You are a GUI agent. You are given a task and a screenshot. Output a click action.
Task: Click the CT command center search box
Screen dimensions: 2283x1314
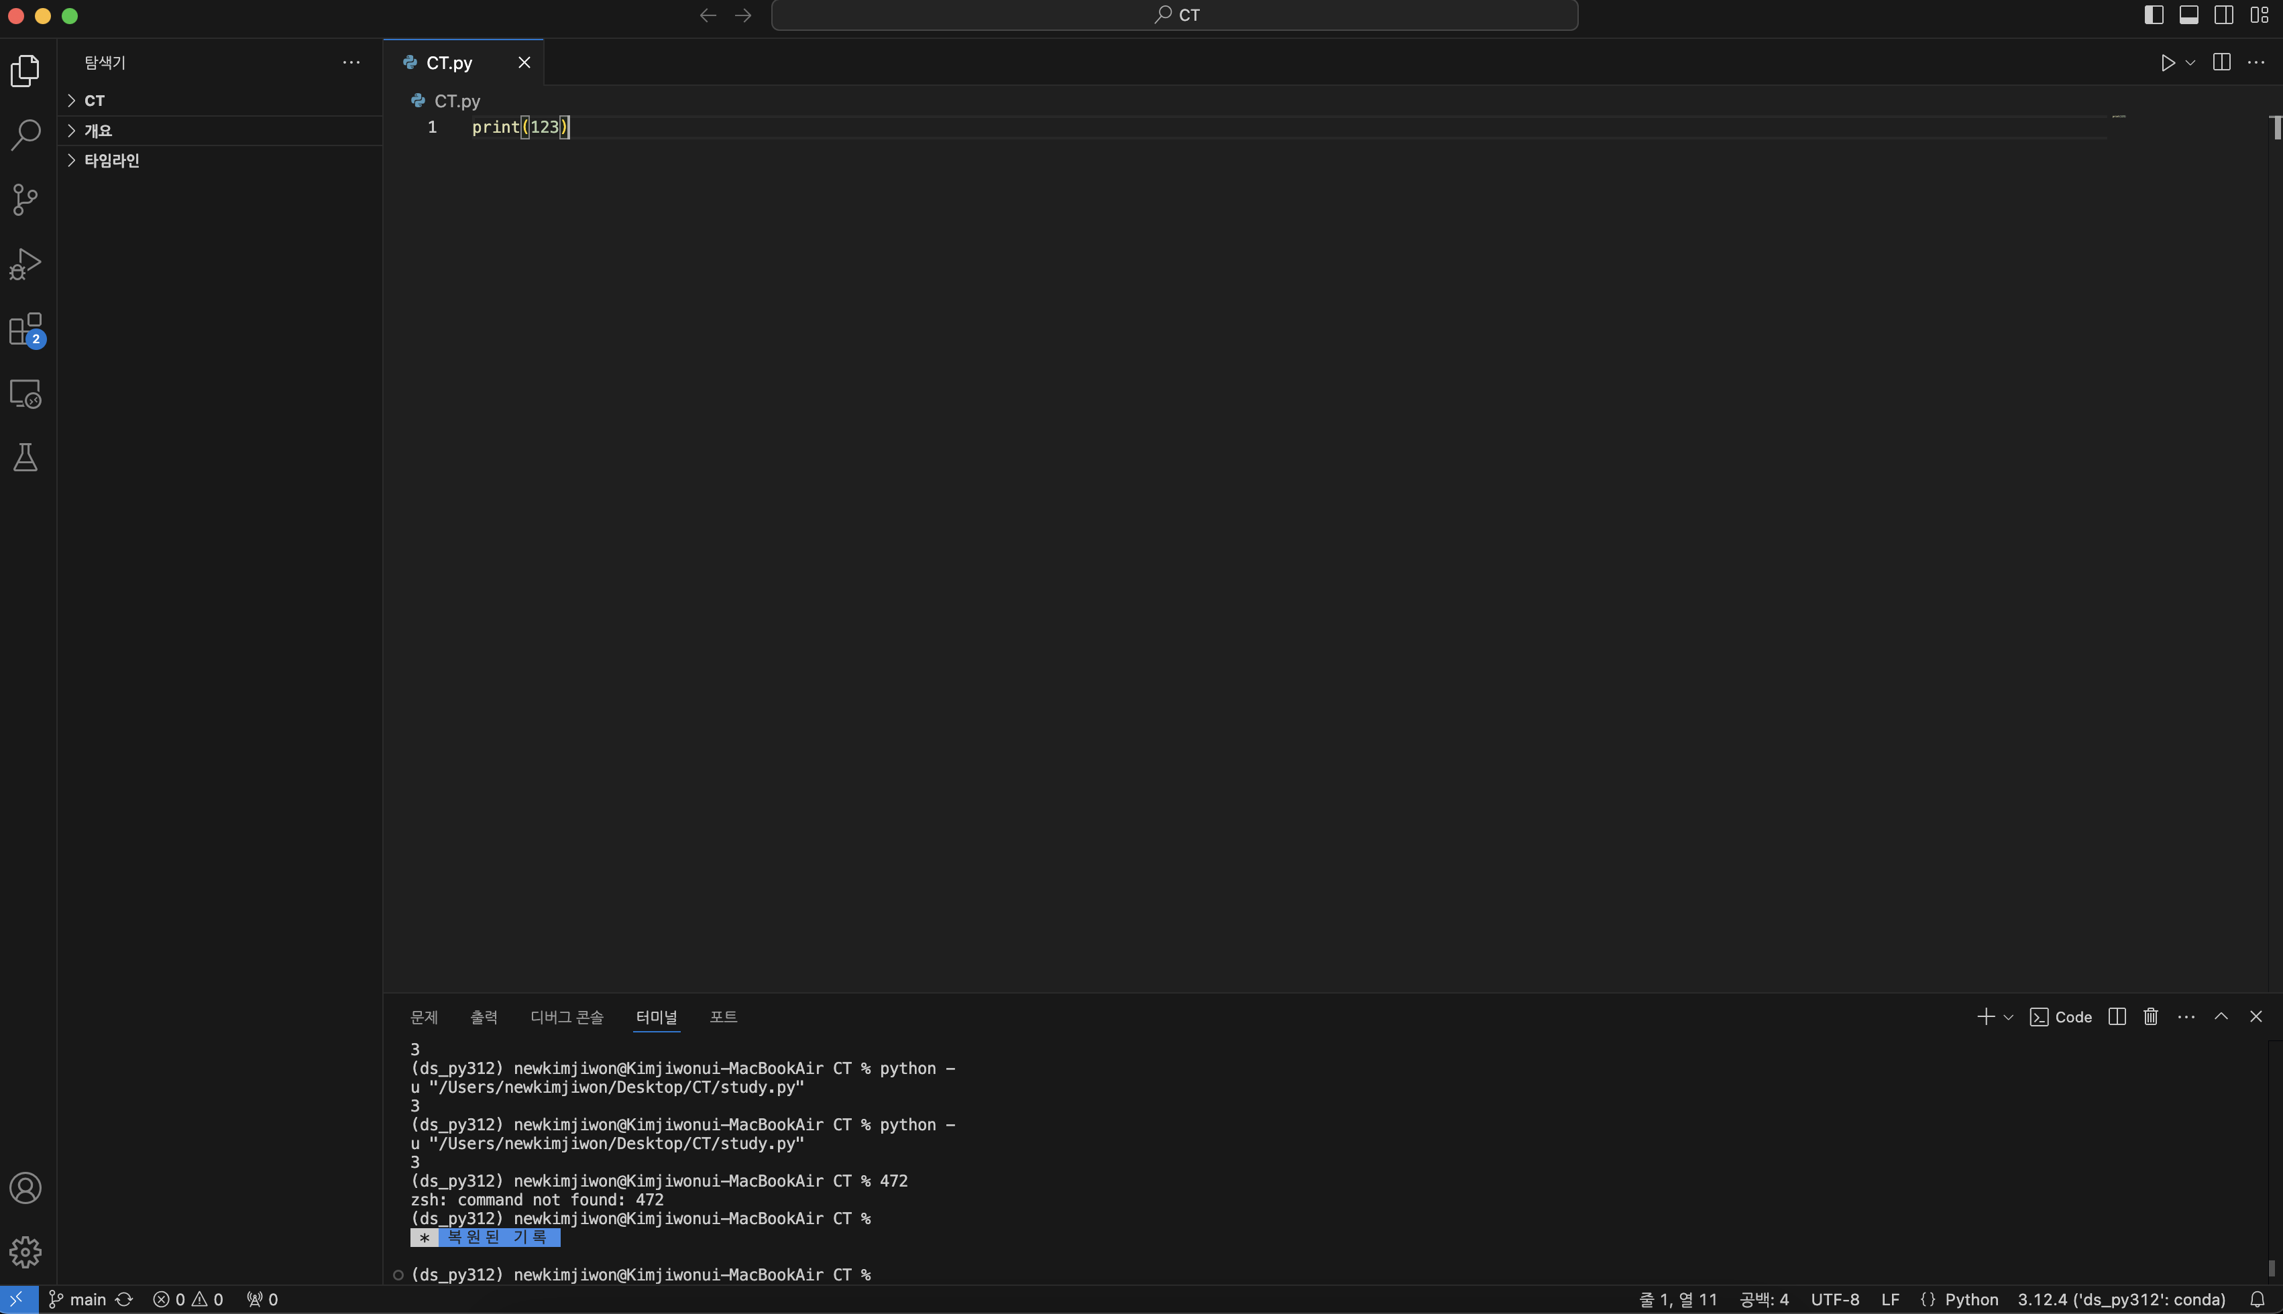1174,15
